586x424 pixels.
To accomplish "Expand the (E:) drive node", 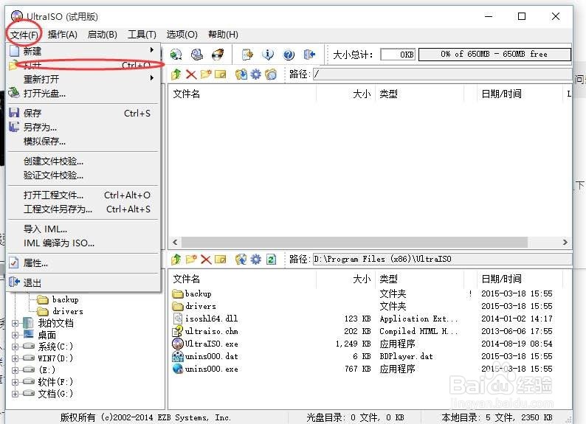I will (15, 370).
